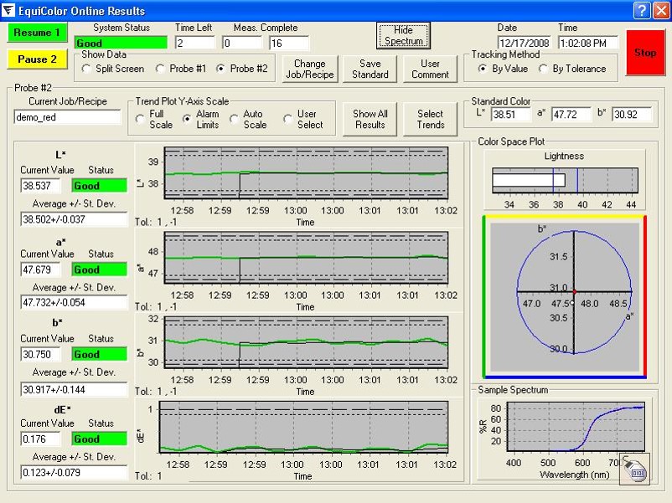Click Show All Results button
This screenshot has height=503, width=672.
[370, 120]
